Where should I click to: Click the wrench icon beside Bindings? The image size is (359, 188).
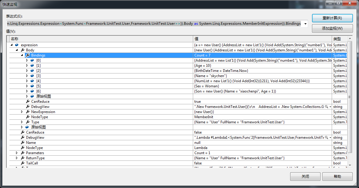[x=28, y=55]
